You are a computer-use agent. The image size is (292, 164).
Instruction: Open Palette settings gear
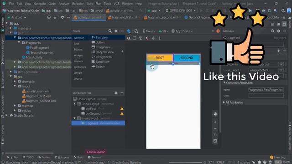pos(116,31)
